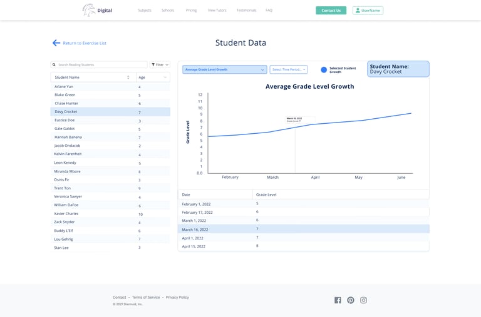Click the search magnifier icon
This screenshot has height=317, width=481.
pyautogui.click(x=54, y=64)
